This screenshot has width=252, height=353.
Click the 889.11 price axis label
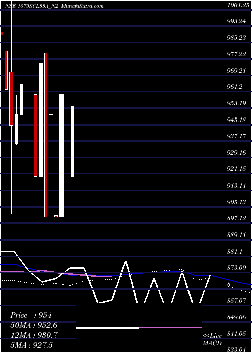coord(237,235)
